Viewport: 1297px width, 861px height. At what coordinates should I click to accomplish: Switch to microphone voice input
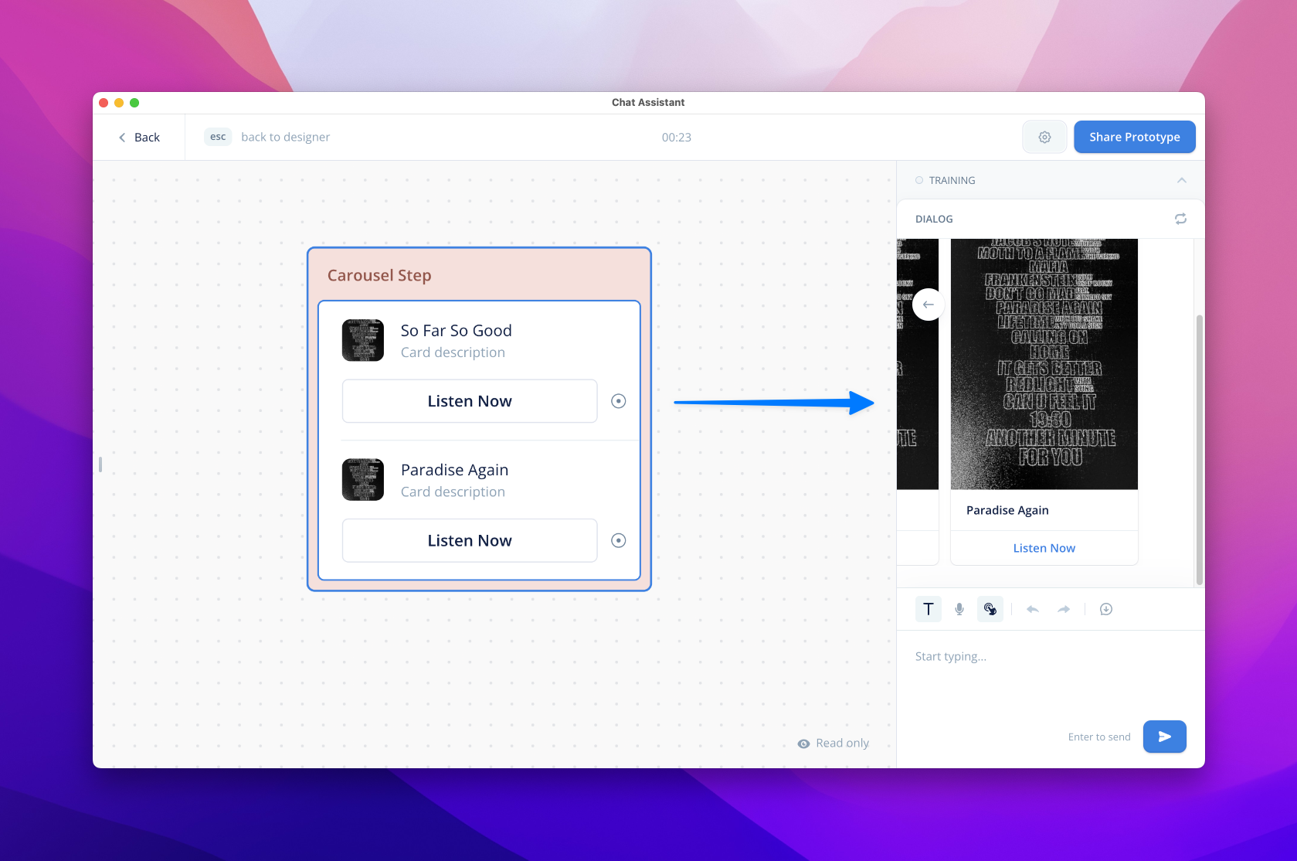click(x=959, y=609)
